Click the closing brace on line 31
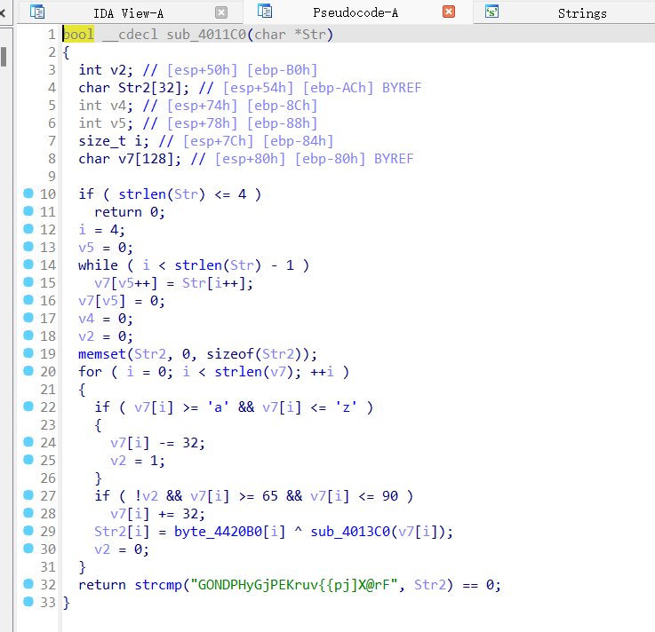The image size is (655, 632). point(82,567)
